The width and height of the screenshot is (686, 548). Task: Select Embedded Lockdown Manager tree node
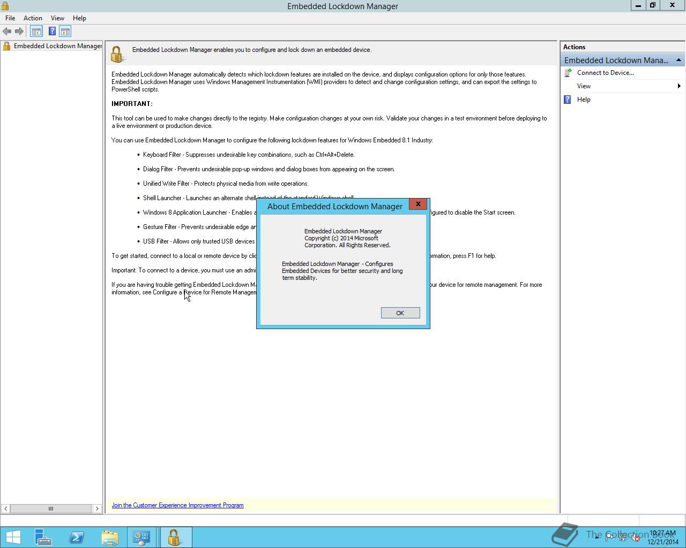click(x=53, y=46)
